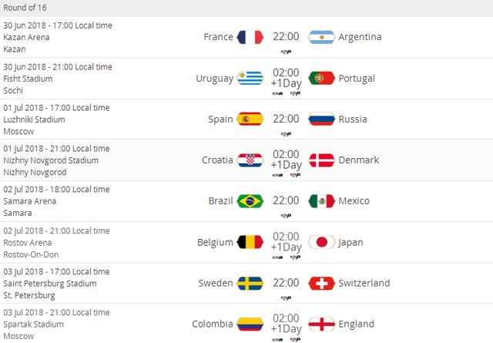
Task: Click the Argentina flag icon
Action: click(321, 37)
